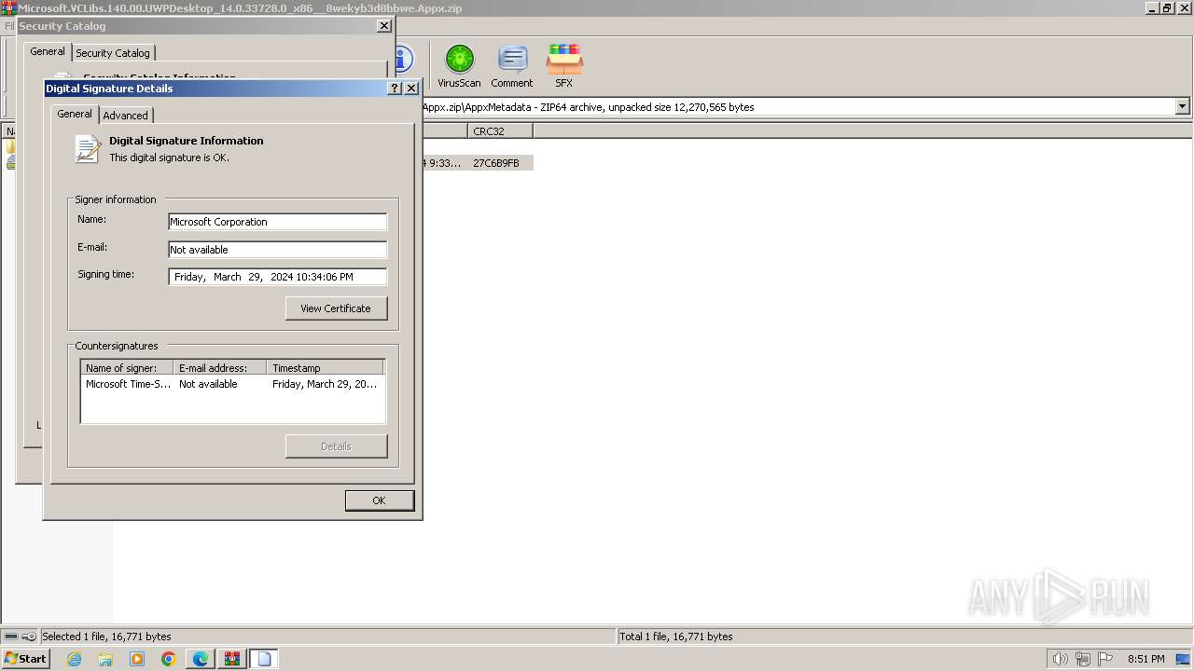
Task: Click the CRC32 column header
Action: point(501,131)
